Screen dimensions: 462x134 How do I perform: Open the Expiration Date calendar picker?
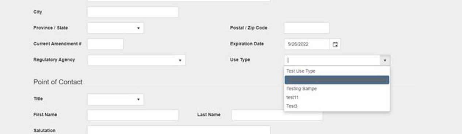click(x=335, y=44)
